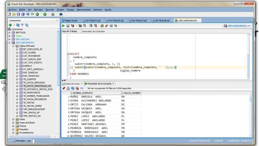Click the Explain Plan icon

72,26
